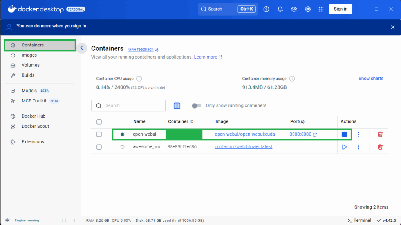Sort by the Name column header

[139, 122]
